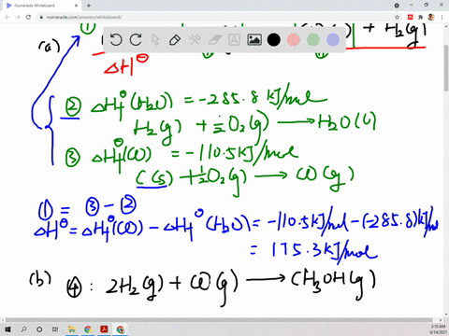Viewport: 449px width, 336px height.
Task: Open Windows Start menu
Action: click(7, 329)
